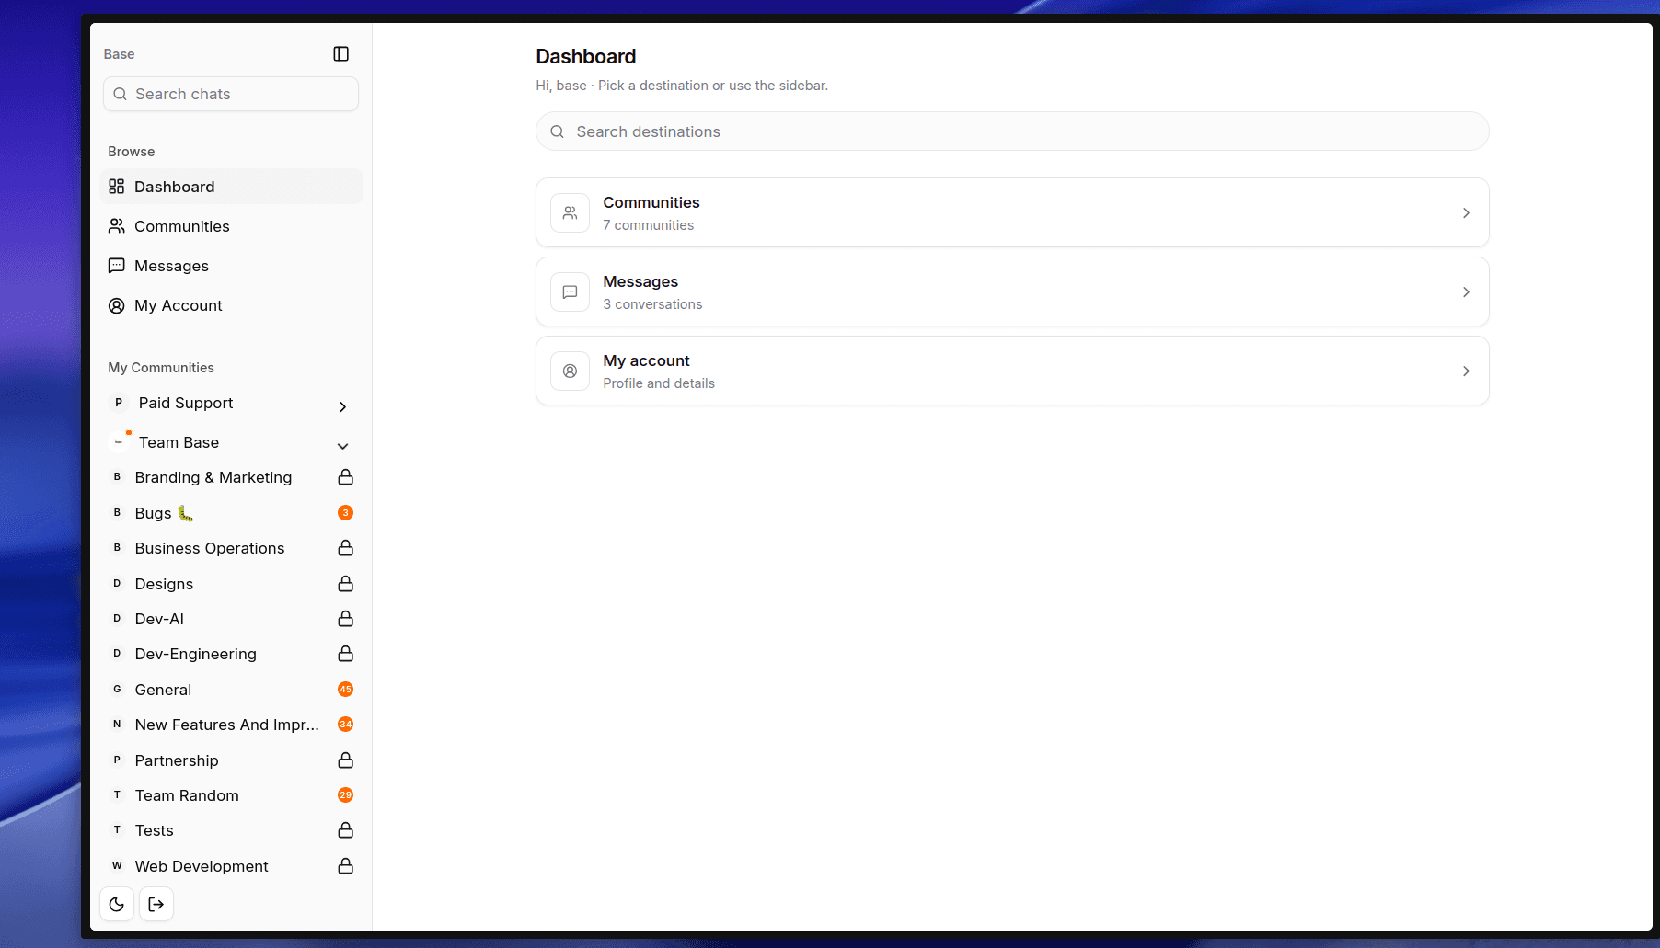
Task: Click the unread badge 29 on Team Random
Action: pos(346,795)
